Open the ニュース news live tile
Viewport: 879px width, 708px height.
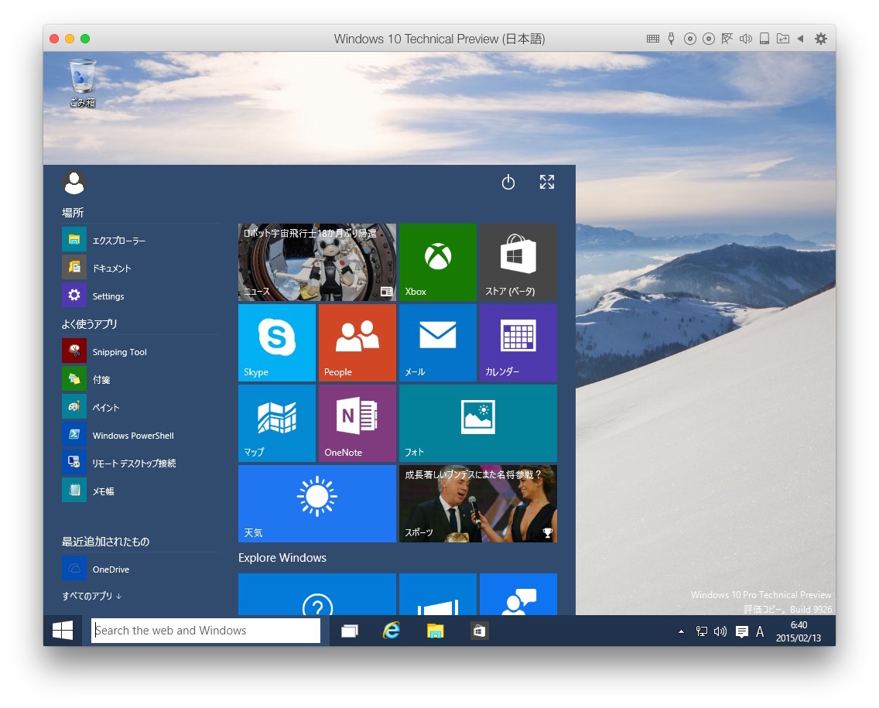point(316,262)
